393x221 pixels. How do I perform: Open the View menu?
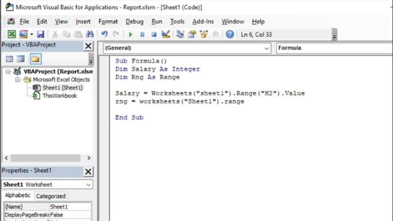click(61, 21)
